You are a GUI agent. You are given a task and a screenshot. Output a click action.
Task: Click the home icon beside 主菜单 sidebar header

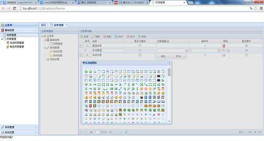coord(3,25)
